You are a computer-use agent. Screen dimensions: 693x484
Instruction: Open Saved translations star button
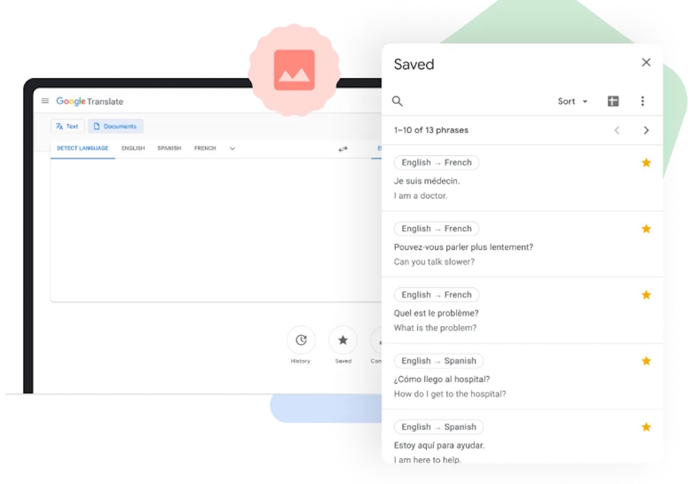(x=343, y=340)
